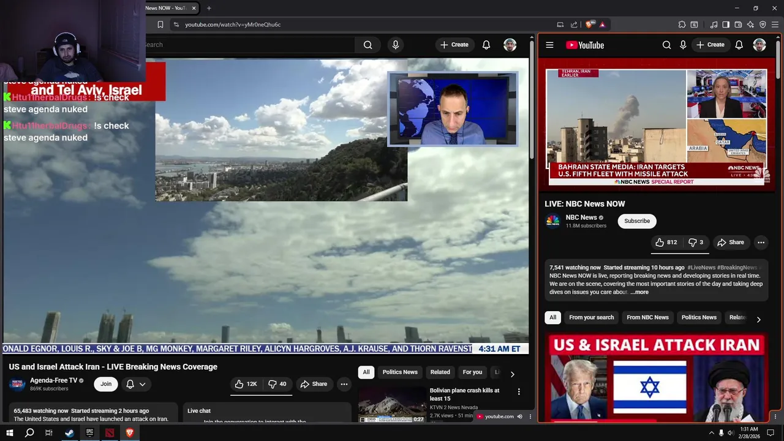
Task: Open Brave Playlist music note icon
Action: click(714, 24)
